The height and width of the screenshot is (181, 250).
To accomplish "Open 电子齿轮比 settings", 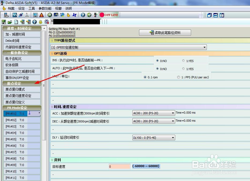I will [22, 59].
